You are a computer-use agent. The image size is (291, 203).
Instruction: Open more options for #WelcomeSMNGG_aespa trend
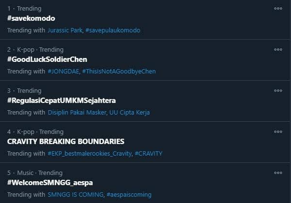[x=278, y=173]
